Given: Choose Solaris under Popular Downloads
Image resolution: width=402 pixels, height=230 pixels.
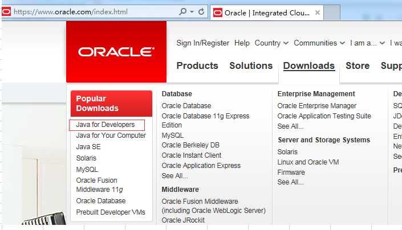Looking at the screenshot, I should pos(86,158).
